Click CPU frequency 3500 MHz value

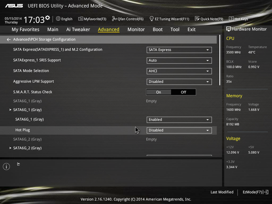point(233,52)
